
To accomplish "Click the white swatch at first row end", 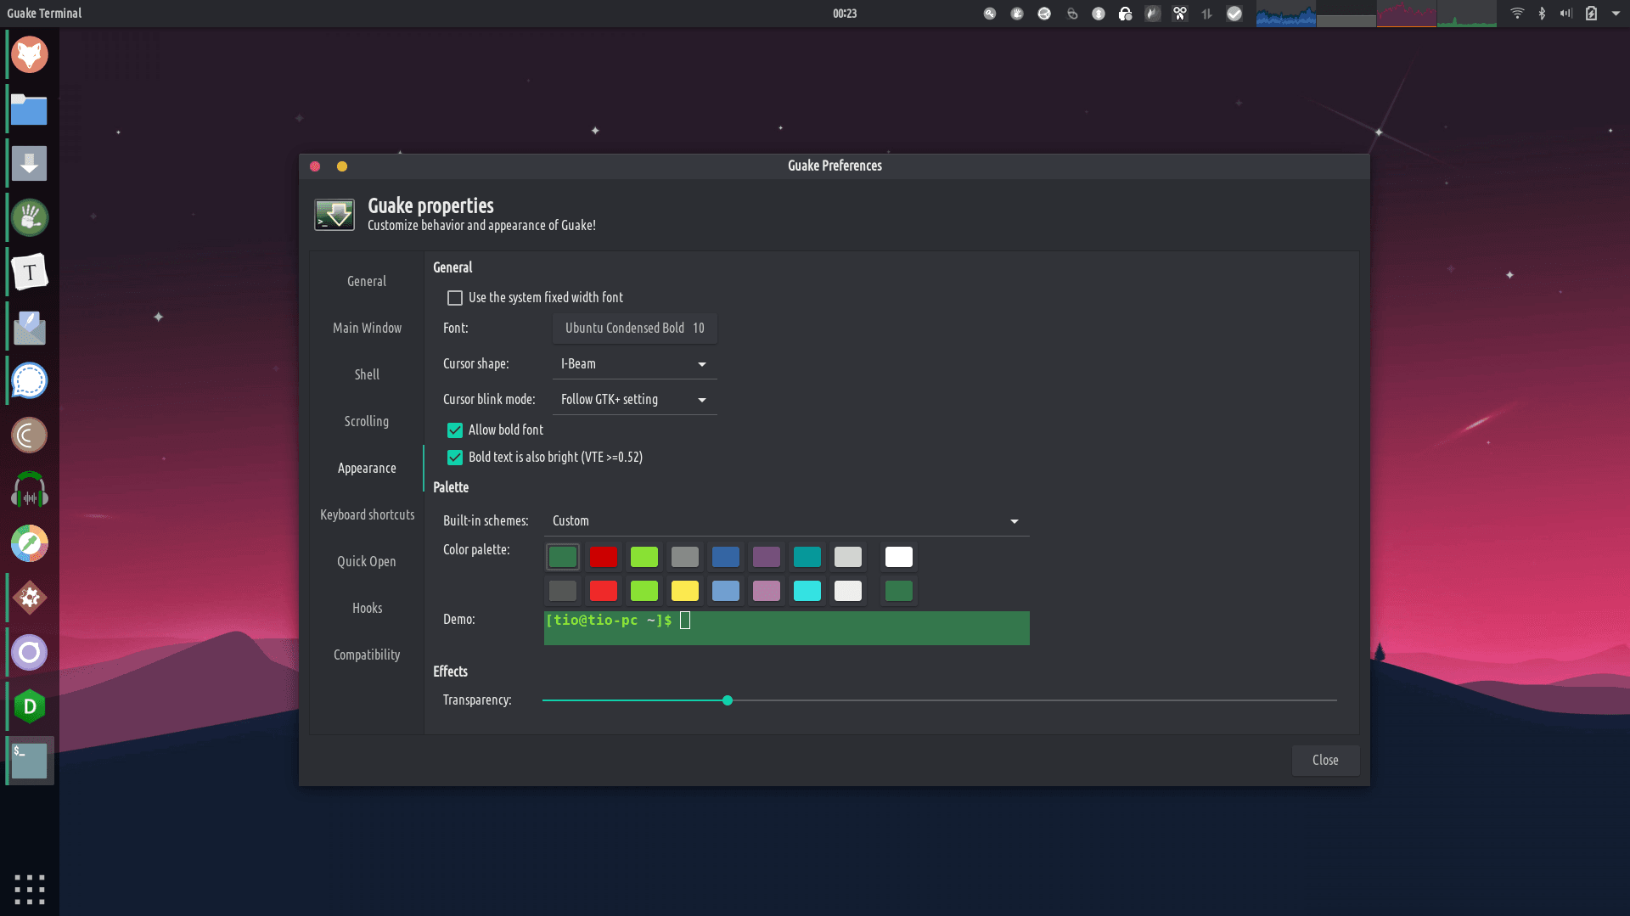I will (899, 557).
